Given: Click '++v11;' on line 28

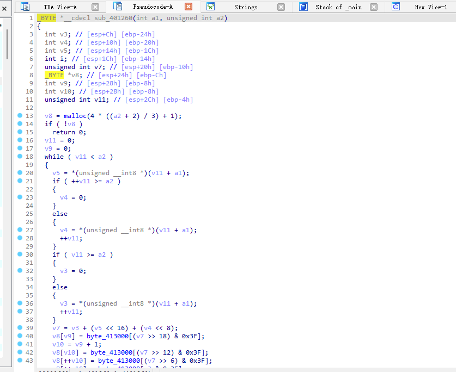Looking at the screenshot, I should tap(71, 238).
